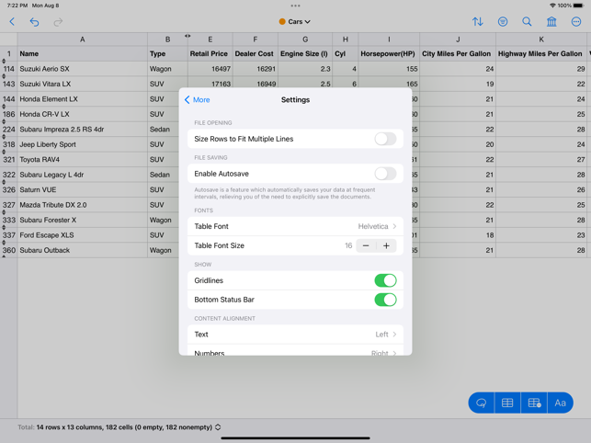Image resolution: width=591 pixels, height=443 pixels.
Task: Select column A header
Action: click(x=82, y=40)
